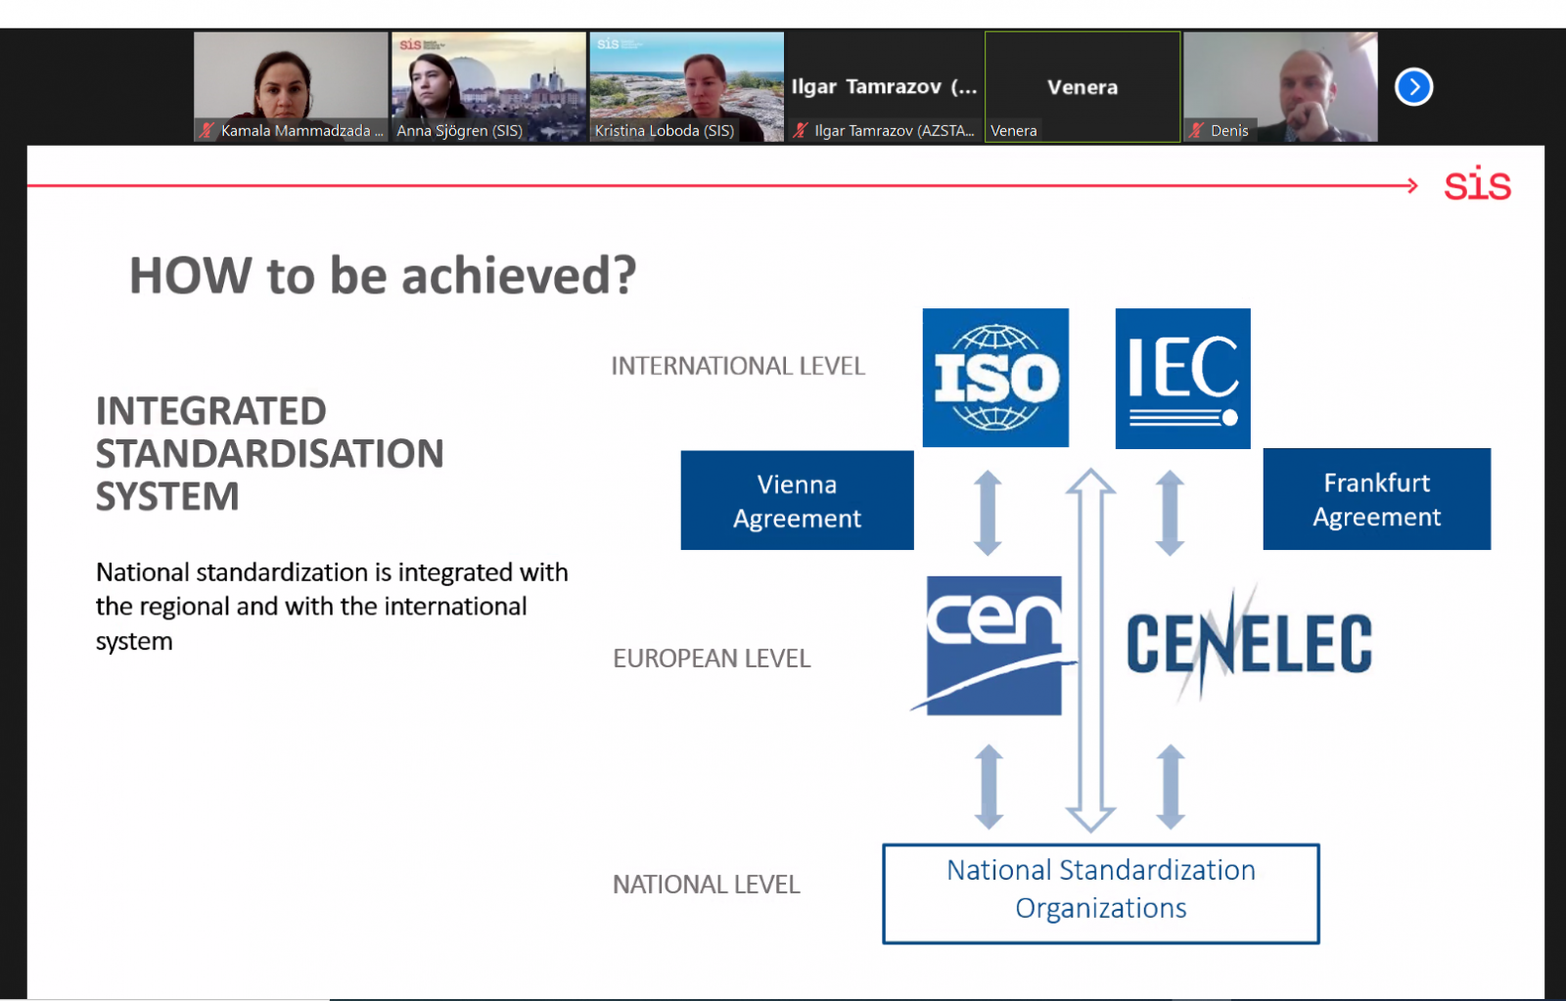The image size is (1566, 1001).
Task: Click the 'National standardization is integrated' paragraph
Action: [x=332, y=607]
